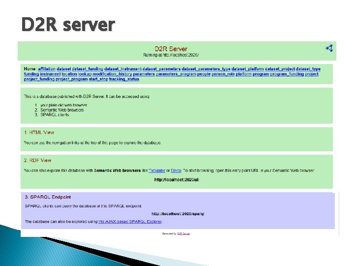Open the dataset_type link
The width and height of the screenshot is (354, 266).
(308, 69)
